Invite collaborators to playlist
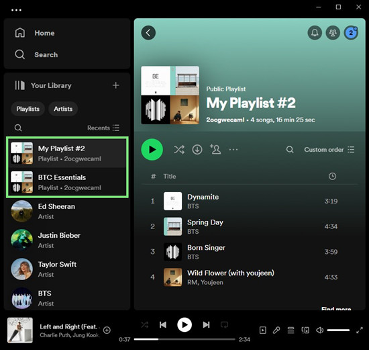The height and width of the screenshot is (350, 369). click(215, 149)
